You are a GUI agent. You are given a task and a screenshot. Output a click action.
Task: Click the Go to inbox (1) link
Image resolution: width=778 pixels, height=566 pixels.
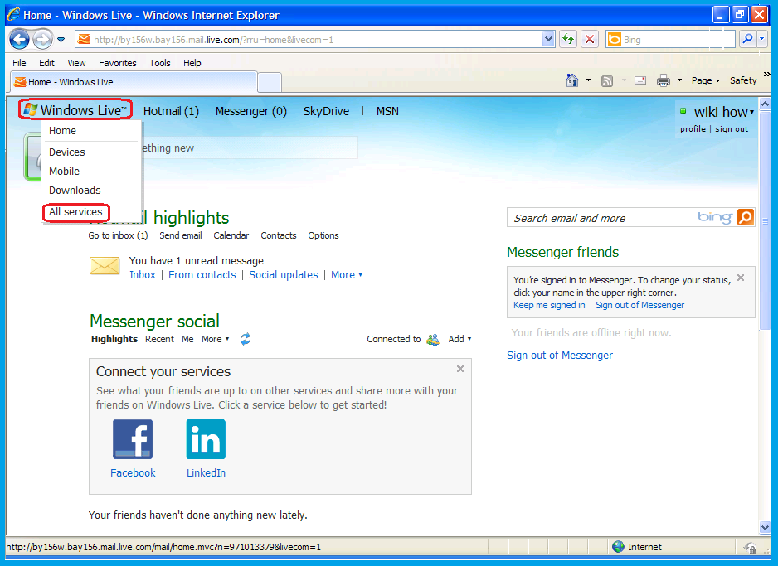point(118,235)
